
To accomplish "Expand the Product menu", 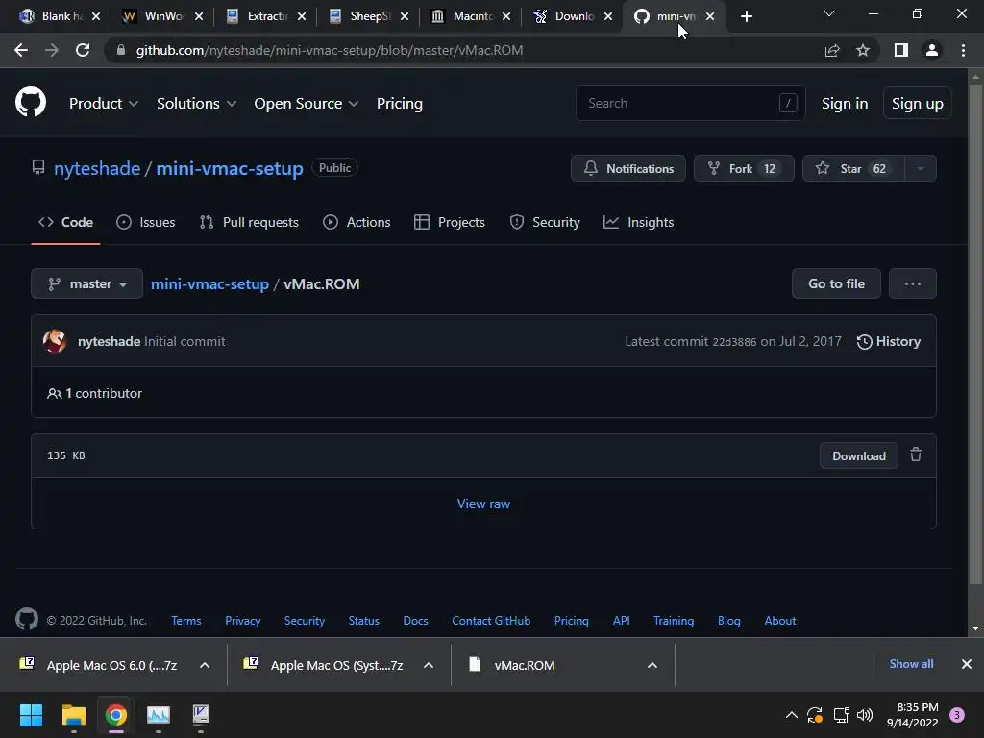I will coord(104,104).
